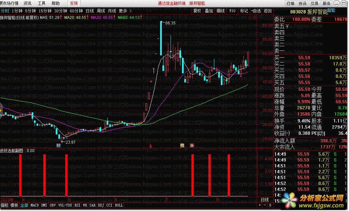Click the 行情 button at top right
The height and width of the screenshot is (211, 349).
[x=291, y=3]
